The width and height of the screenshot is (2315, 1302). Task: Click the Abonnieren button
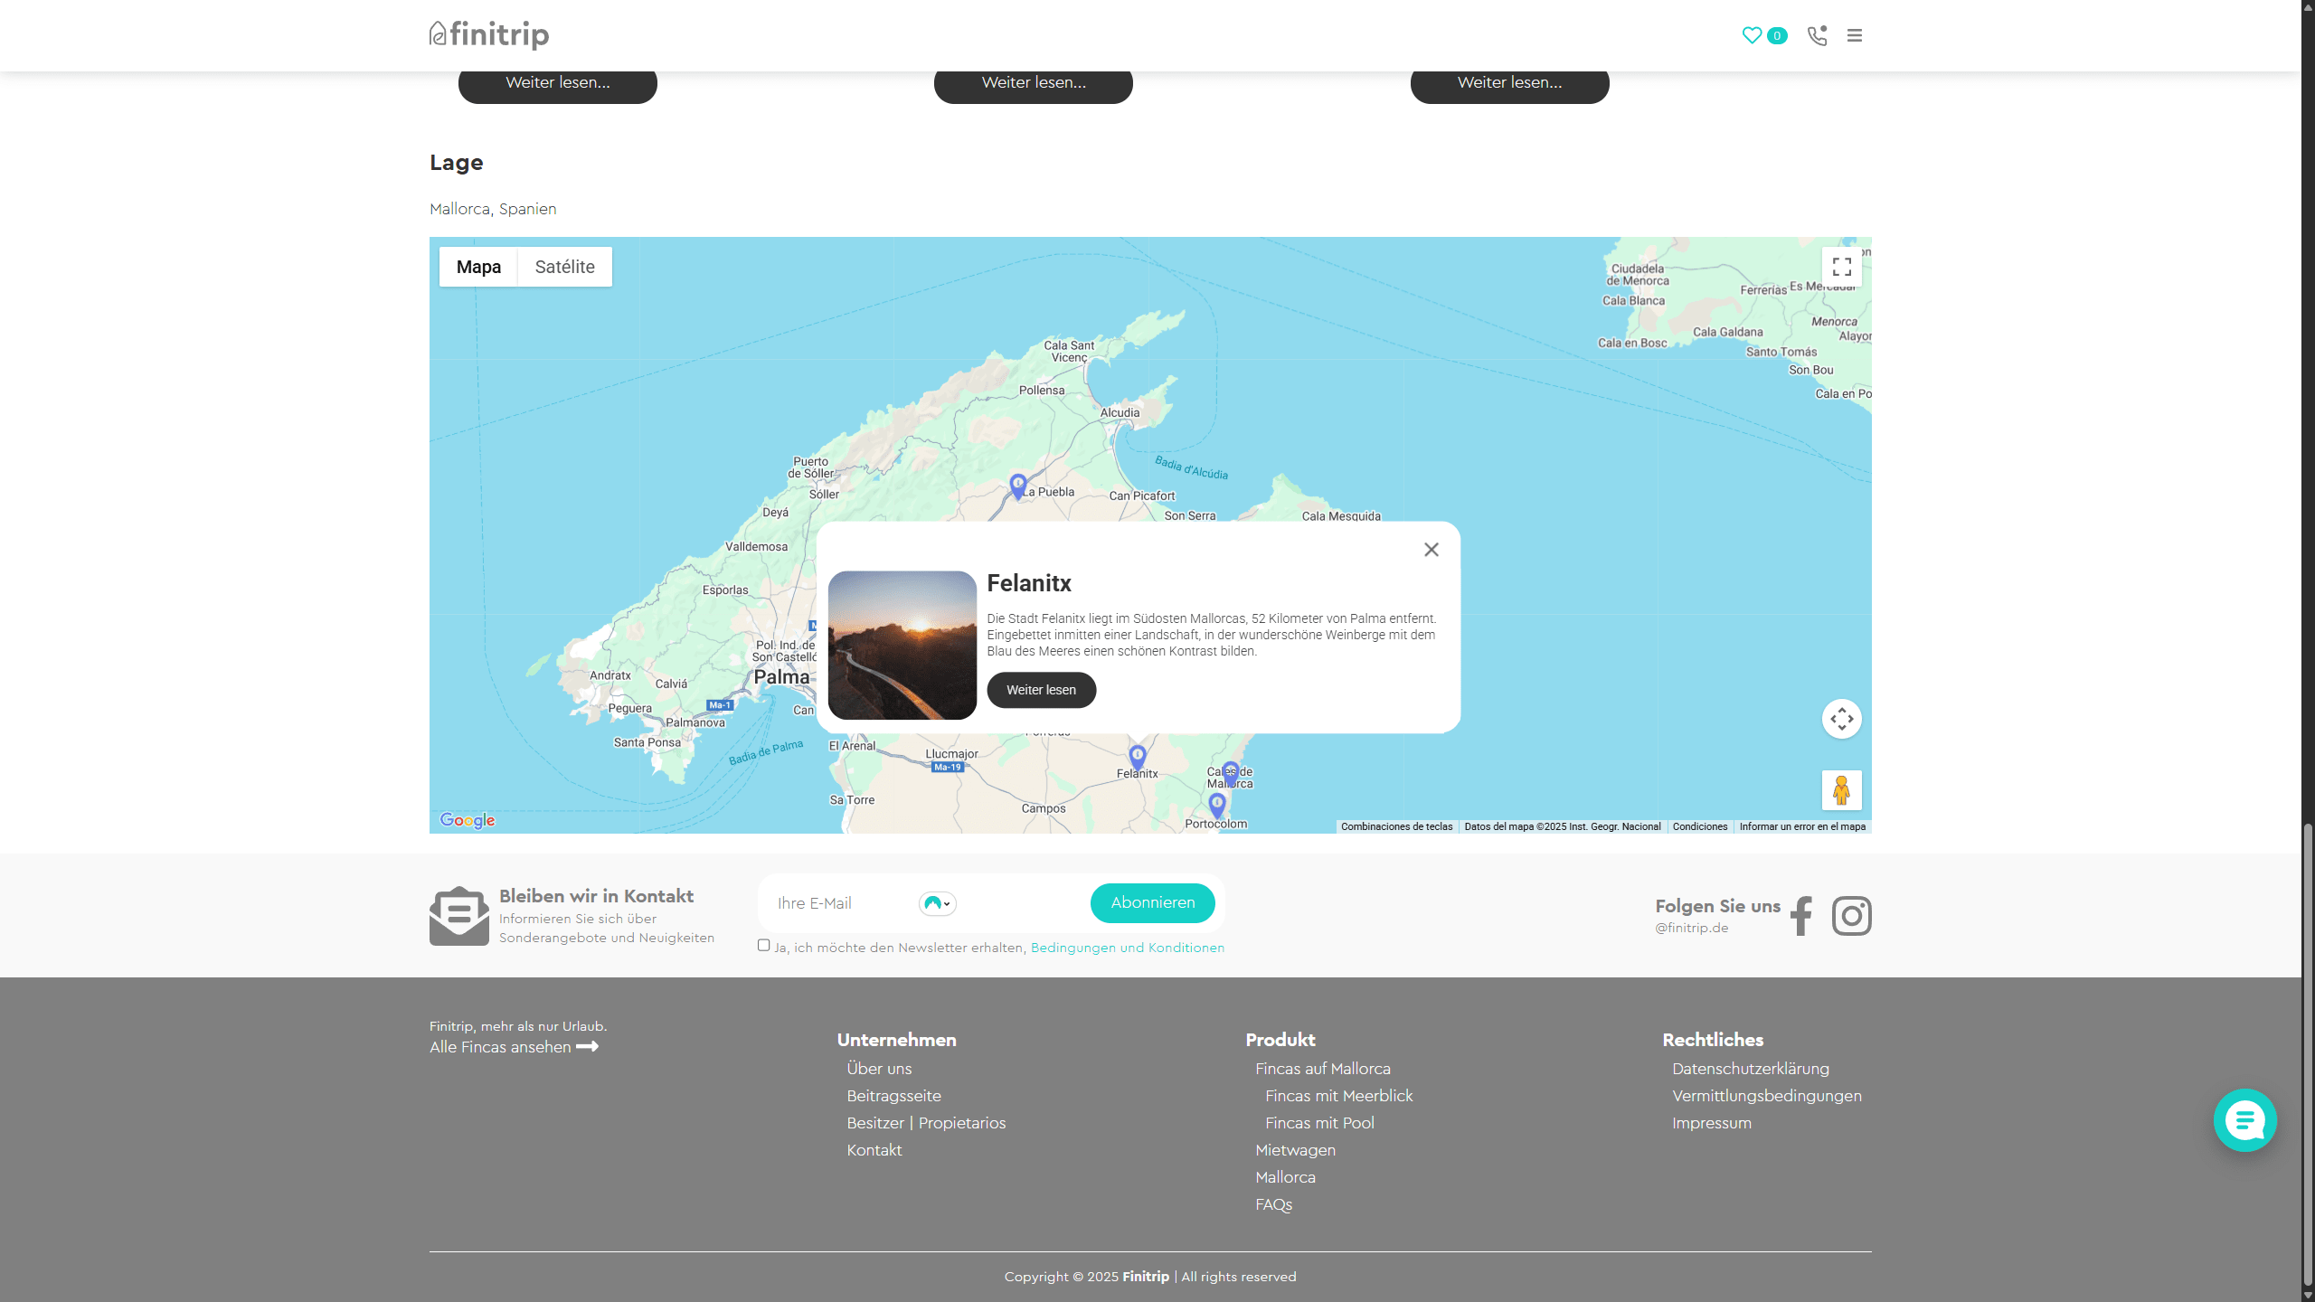1152,903
